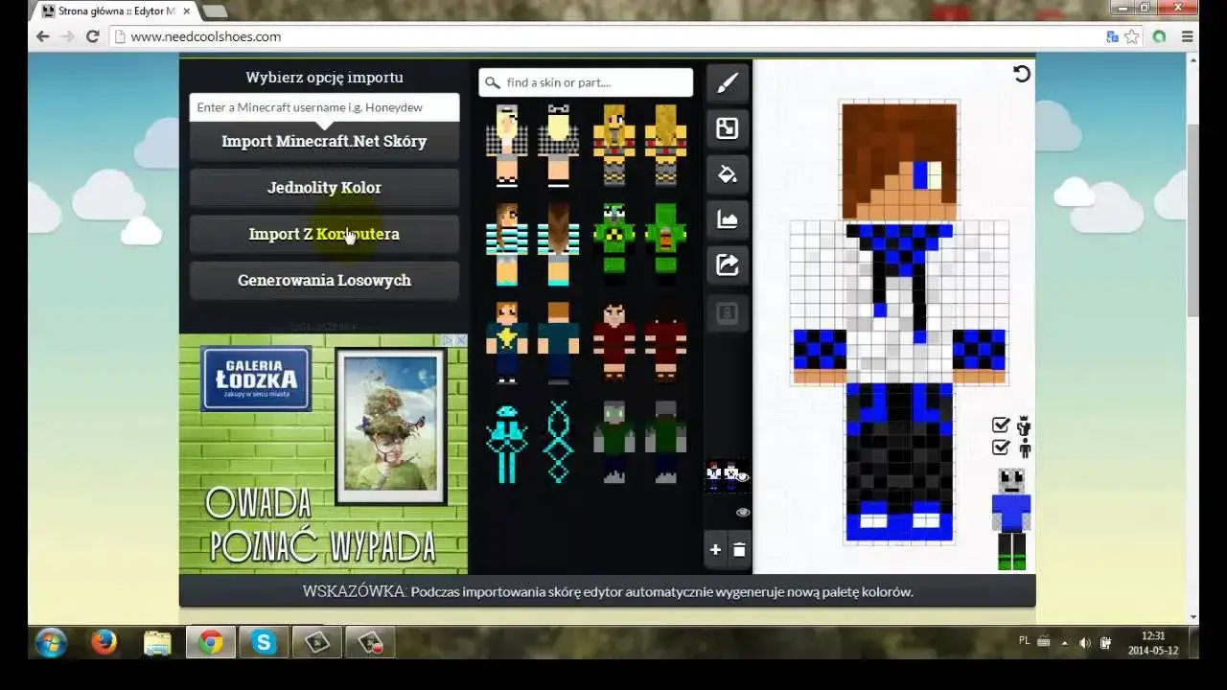1227x690 pixels.
Task: Open Skype from the Windows taskbar
Action: point(264,642)
